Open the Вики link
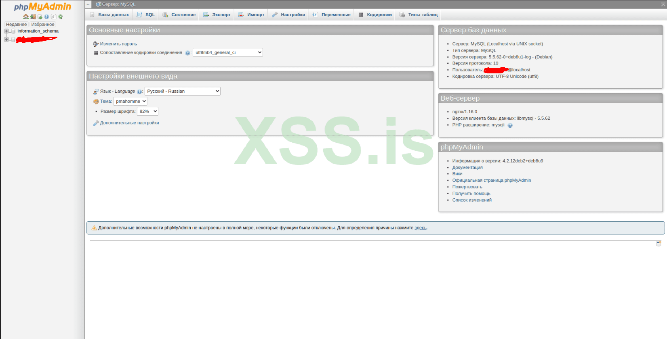 [457, 174]
